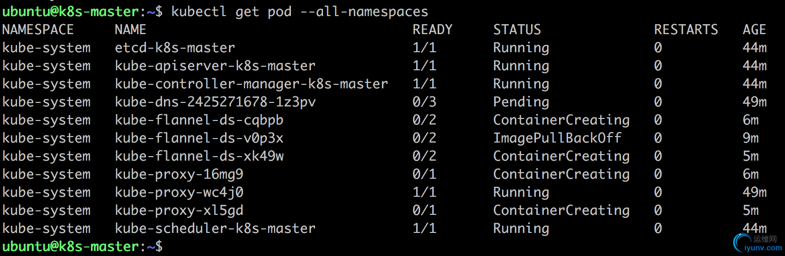
Task: Click the kubectl get pod command text
Action: pyautogui.click(x=231, y=12)
